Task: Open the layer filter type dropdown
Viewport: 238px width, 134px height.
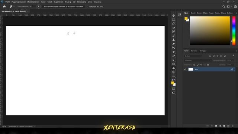Action: tap(193, 56)
